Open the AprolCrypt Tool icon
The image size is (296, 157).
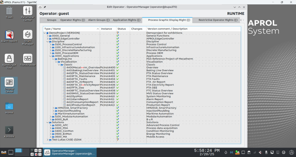[9, 59]
